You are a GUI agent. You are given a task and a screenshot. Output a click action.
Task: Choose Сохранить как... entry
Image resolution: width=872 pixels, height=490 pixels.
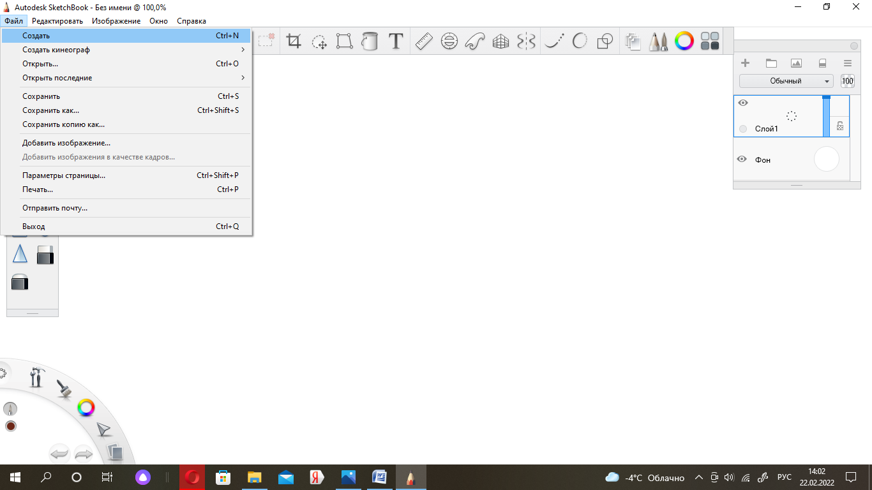tap(126, 110)
